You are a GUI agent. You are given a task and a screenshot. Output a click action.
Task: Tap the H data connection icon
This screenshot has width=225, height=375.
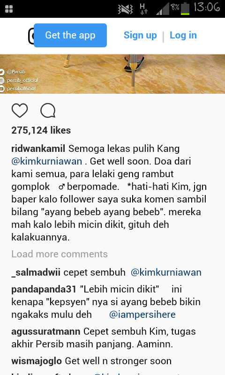pyautogui.click(x=144, y=9)
